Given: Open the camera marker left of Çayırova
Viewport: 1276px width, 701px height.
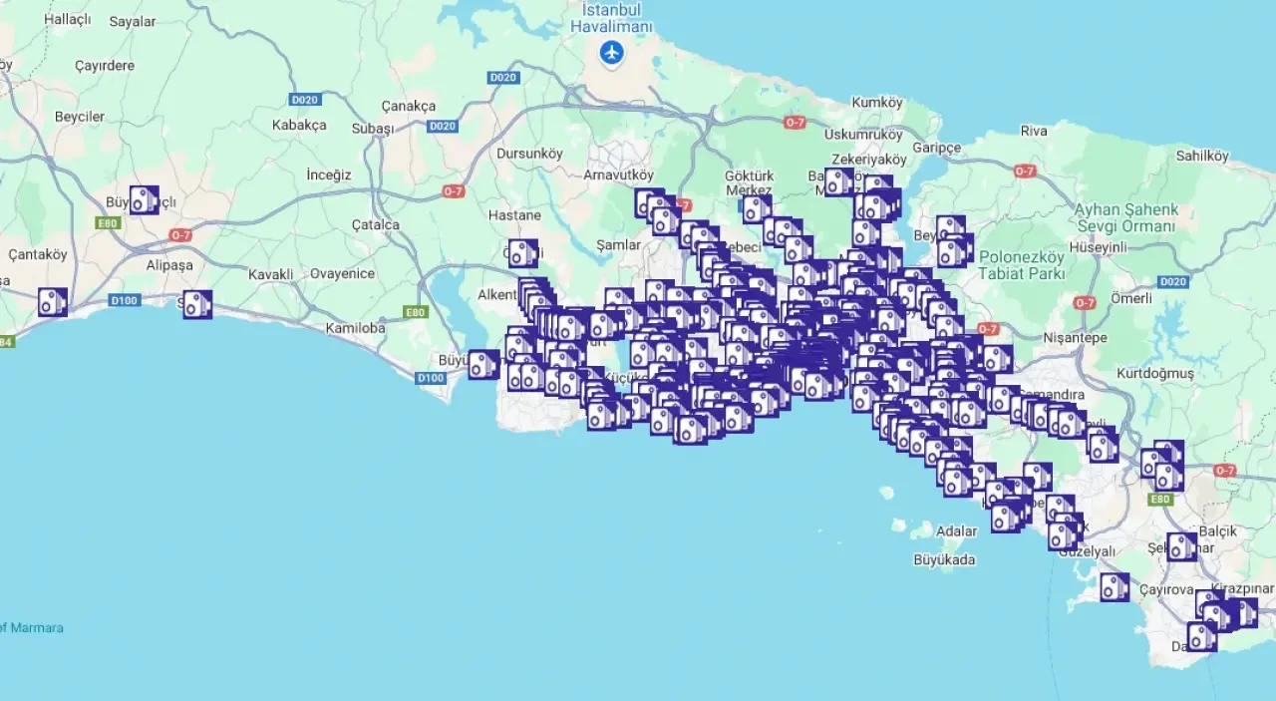Looking at the screenshot, I should [x=1115, y=587].
